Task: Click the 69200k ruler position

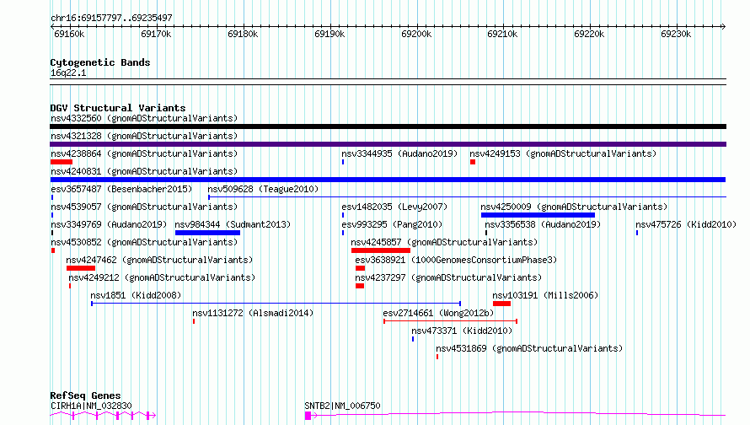Action: tap(416, 34)
